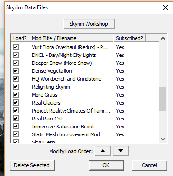Toggle the Relighting Skyrim load checkbox
Screen dimensions: 173x176
click(x=16, y=87)
